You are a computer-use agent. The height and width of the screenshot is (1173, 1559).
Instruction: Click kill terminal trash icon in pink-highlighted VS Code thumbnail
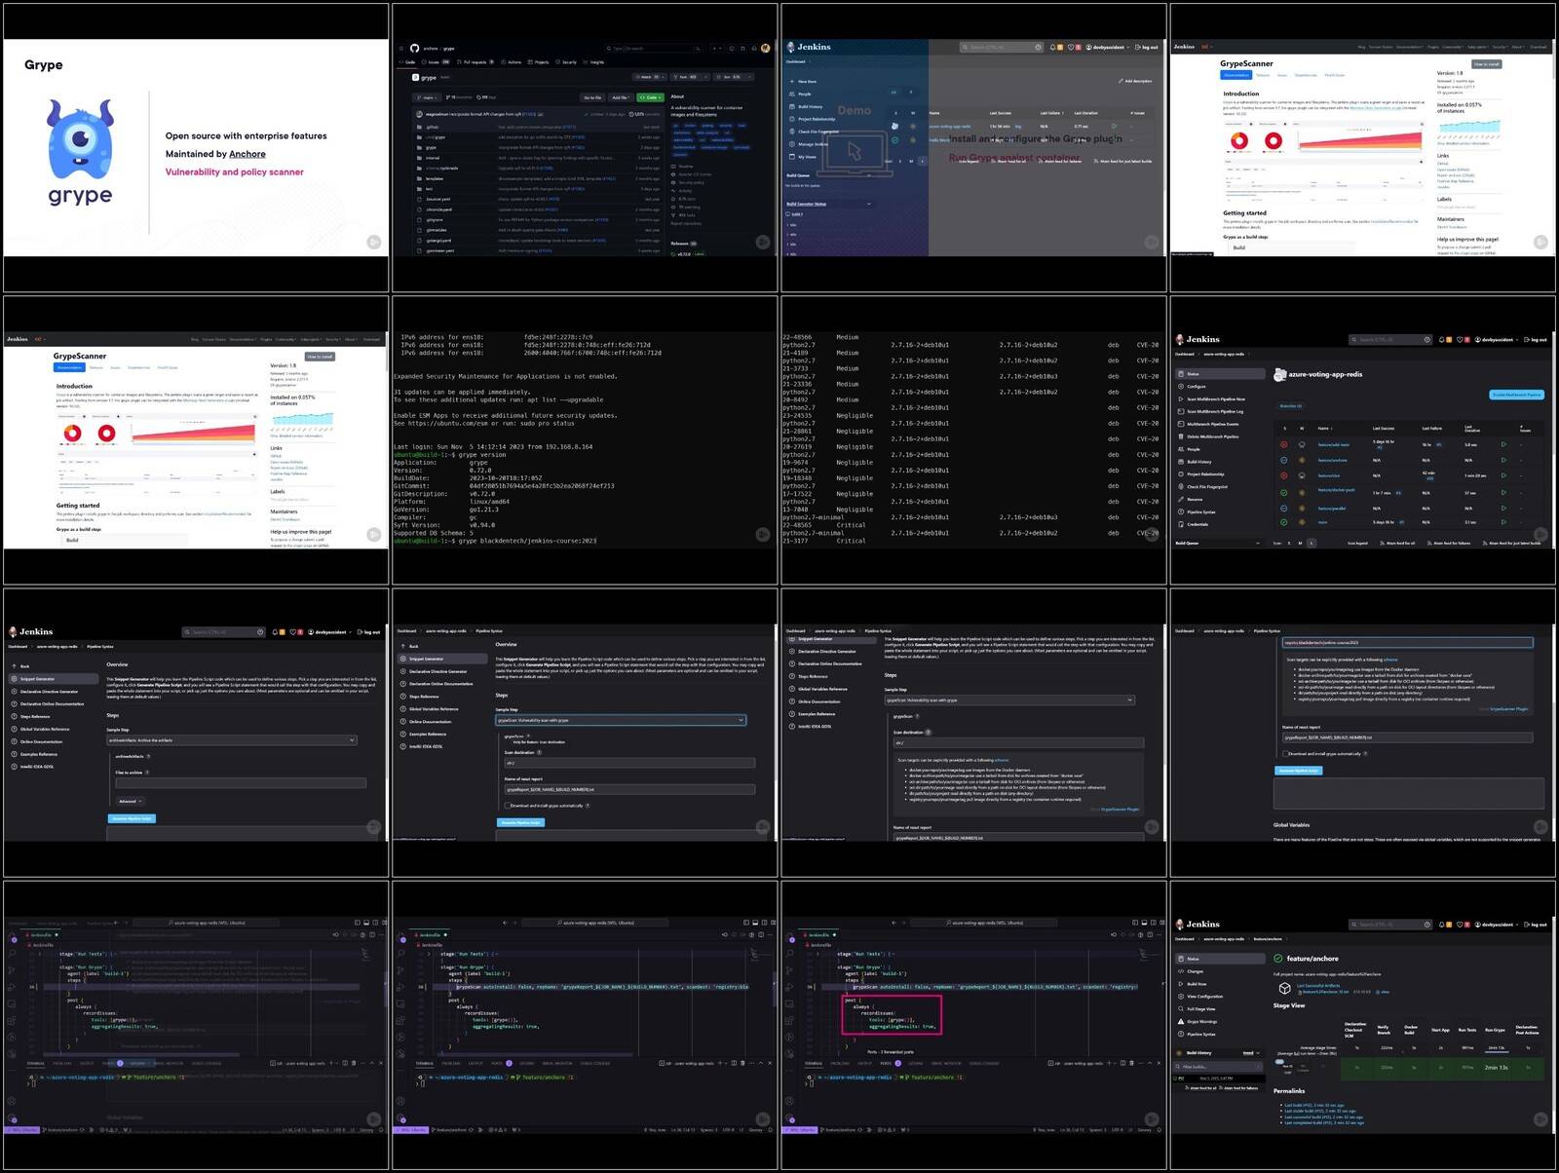point(1131,1063)
